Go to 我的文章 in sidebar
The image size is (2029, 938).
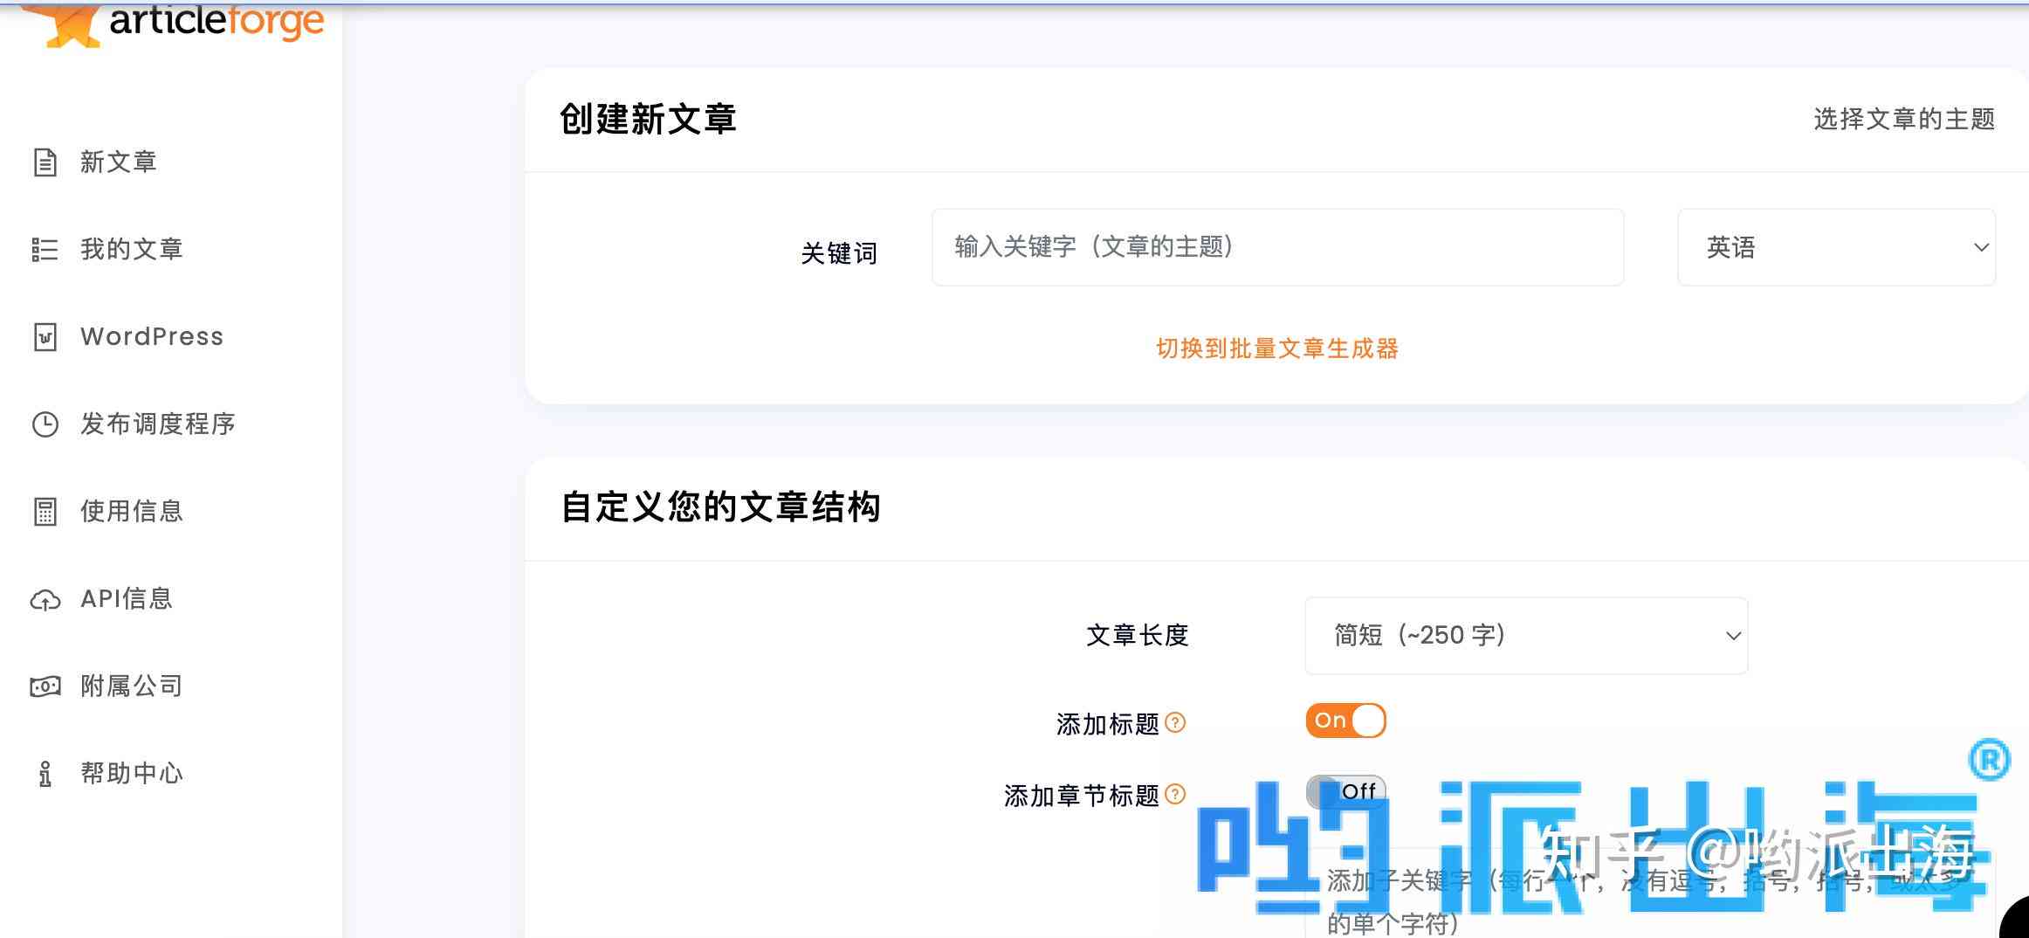[131, 250]
